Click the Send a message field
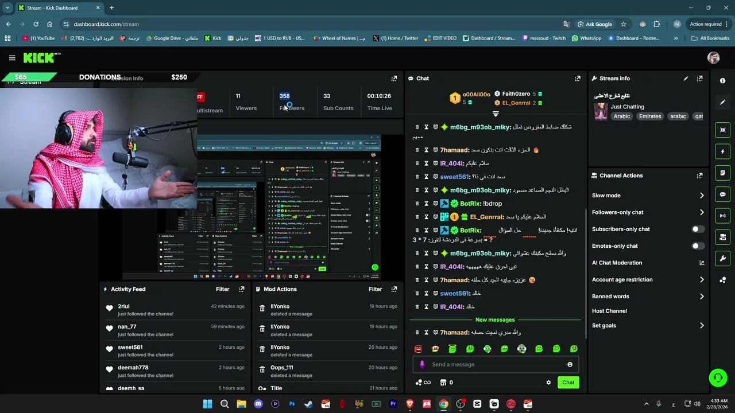 (495, 364)
